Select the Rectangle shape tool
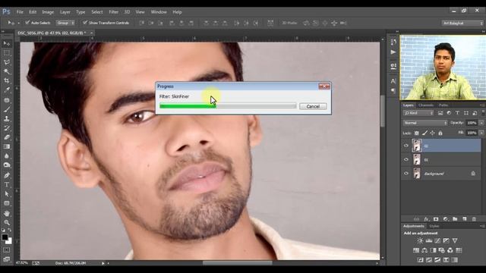 [x=7, y=203]
